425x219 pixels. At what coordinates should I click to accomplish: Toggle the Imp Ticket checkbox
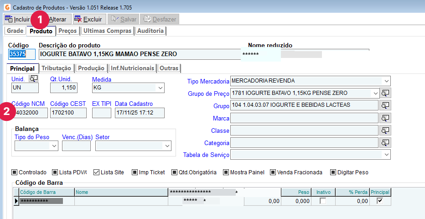click(135, 172)
